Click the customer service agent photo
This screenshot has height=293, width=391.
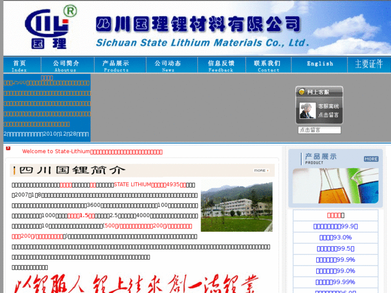[307, 110]
